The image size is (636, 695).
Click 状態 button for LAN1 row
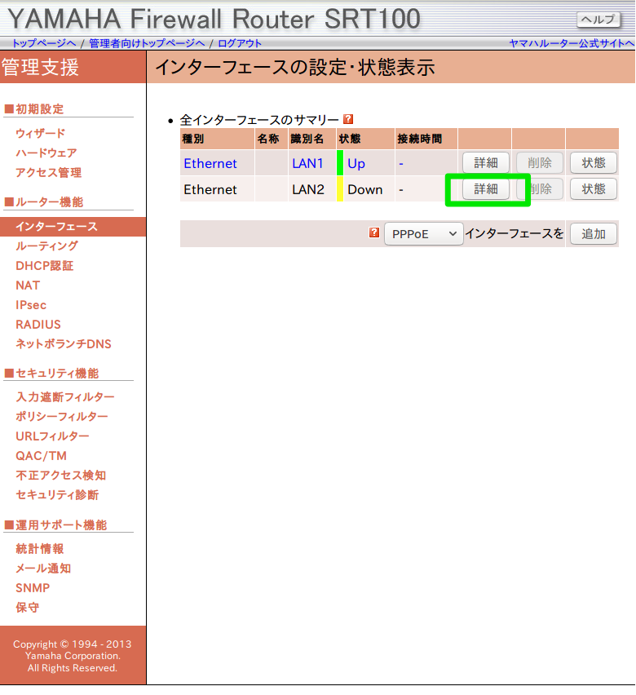(x=594, y=162)
